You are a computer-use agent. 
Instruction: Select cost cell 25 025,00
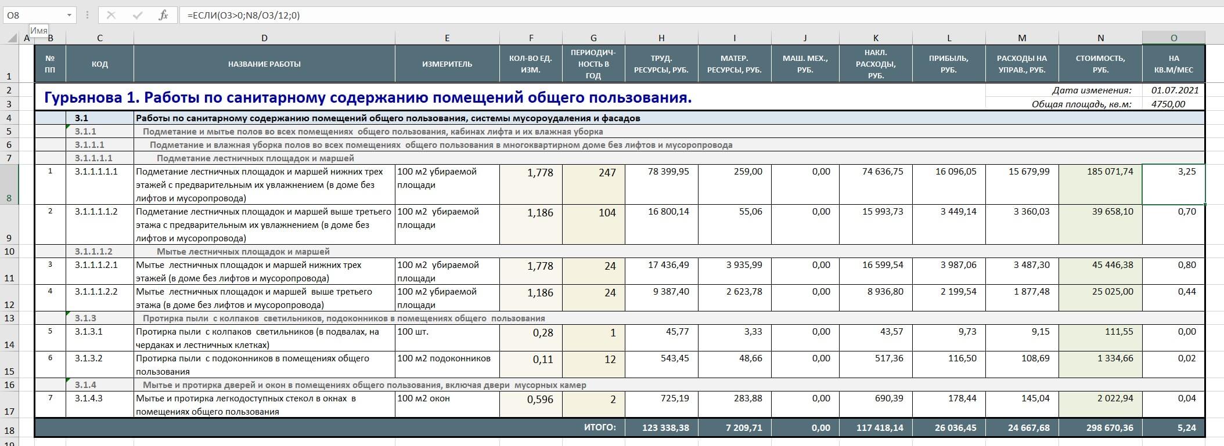[1100, 298]
